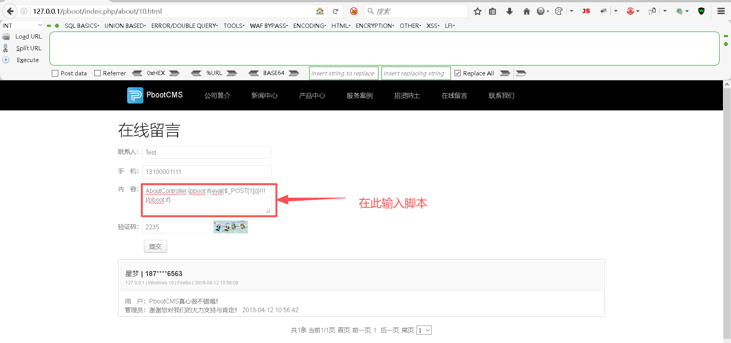Click the Firebug insect icon
The width and height of the screenshot is (731, 343).
coord(603,11)
